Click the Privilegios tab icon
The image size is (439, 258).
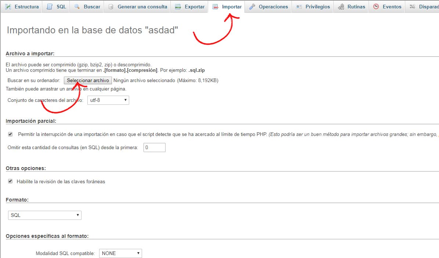[299, 7]
